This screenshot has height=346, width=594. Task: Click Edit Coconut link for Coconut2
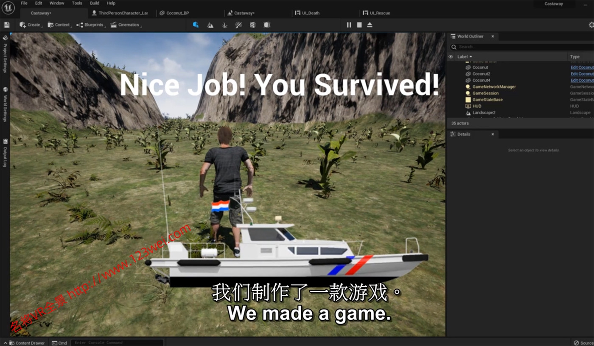pyautogui.click(x=582, y=74)
